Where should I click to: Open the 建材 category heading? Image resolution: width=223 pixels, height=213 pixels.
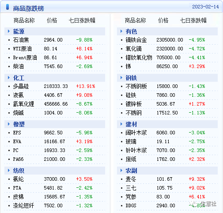tap(131, 124)
